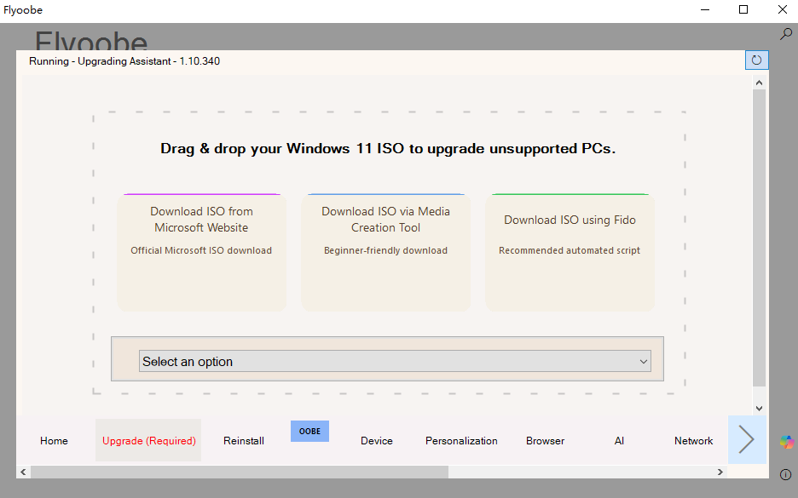The width and height of the screenshot is (798, 498).
Task: Open the Network tab
Action: click(x=693, y=441)
